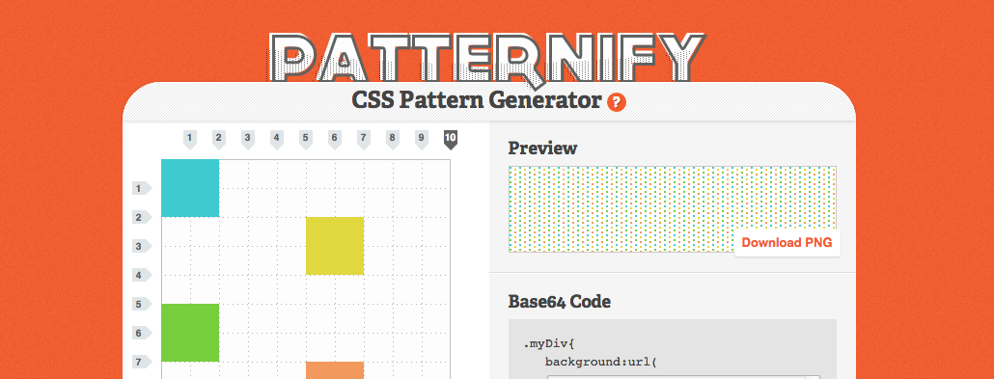Click the cyan block in the grid
Screen dimensions: 994x379
190,188
